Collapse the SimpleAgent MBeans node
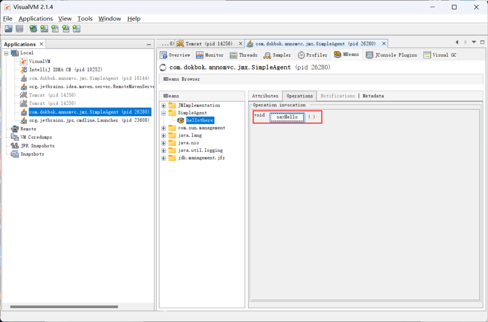This screenshot has height=322, width=488. point(163,113)
